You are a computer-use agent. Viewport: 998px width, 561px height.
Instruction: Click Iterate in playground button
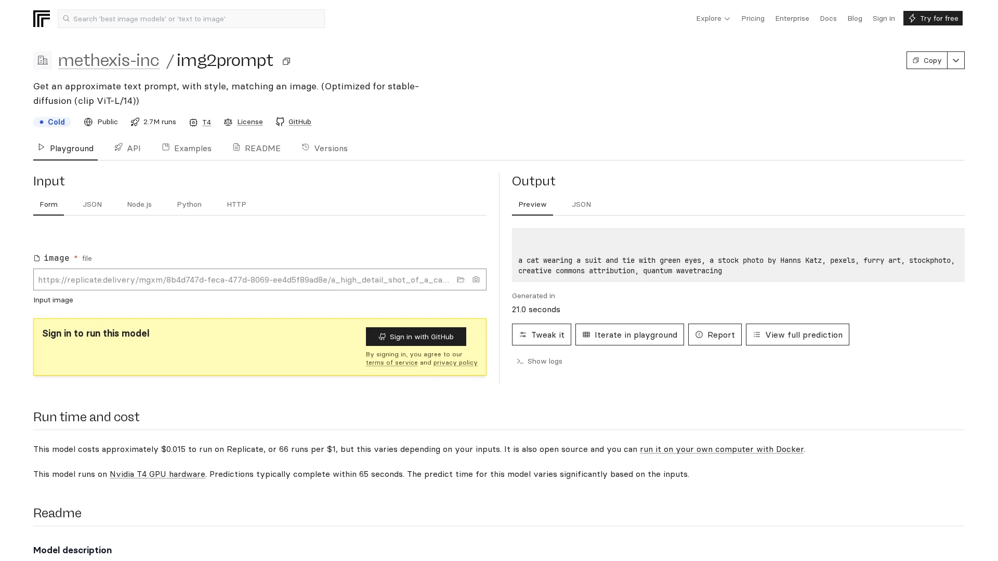point(629,335)
